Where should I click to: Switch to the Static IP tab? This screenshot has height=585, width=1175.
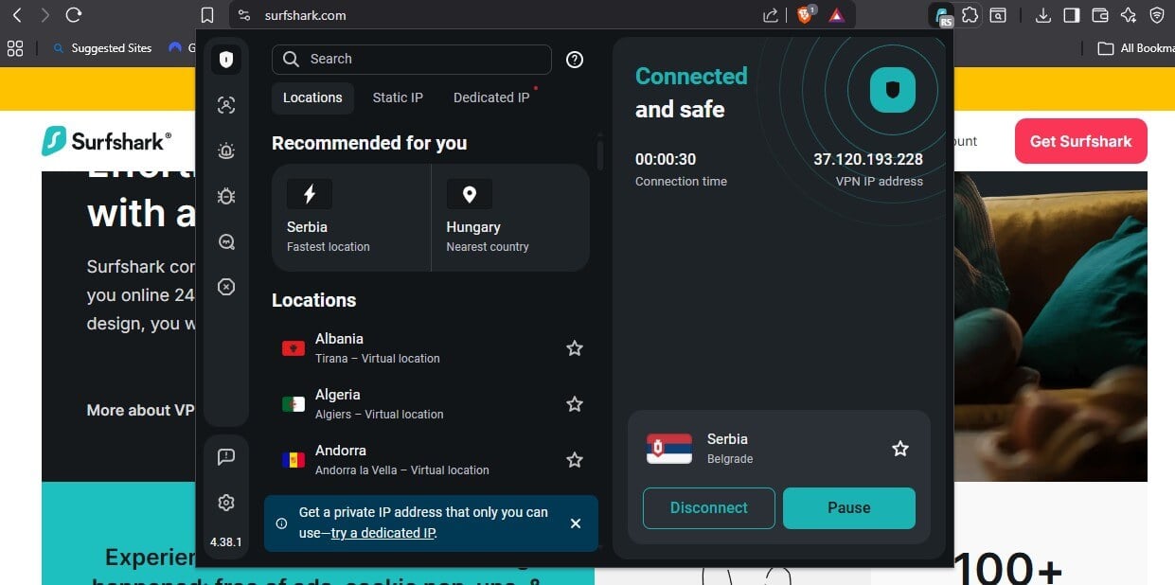coord(398,97)
